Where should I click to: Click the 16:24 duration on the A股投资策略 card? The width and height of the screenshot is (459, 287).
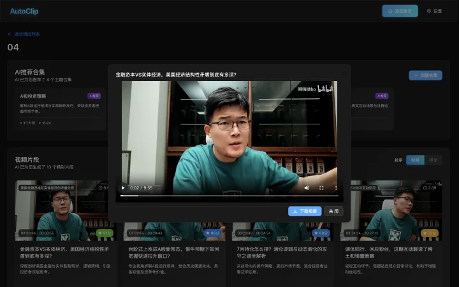[x=45, y=123]
